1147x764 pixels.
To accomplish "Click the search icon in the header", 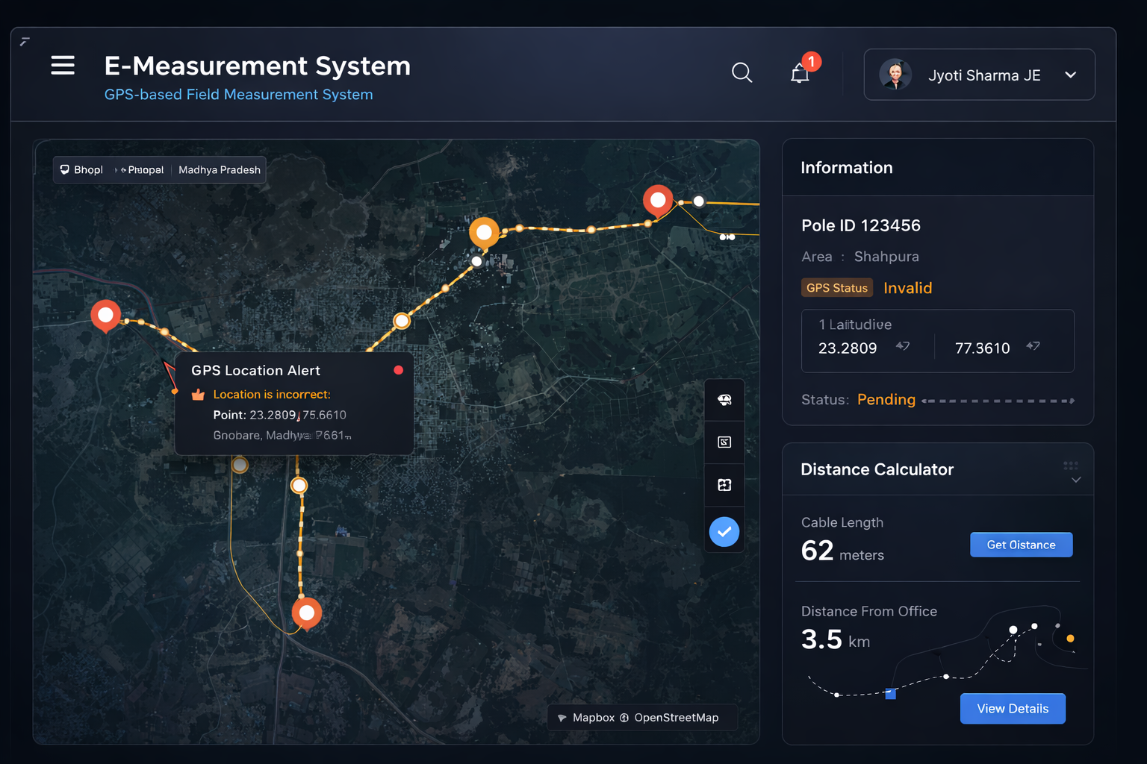I will pos(742,72).
